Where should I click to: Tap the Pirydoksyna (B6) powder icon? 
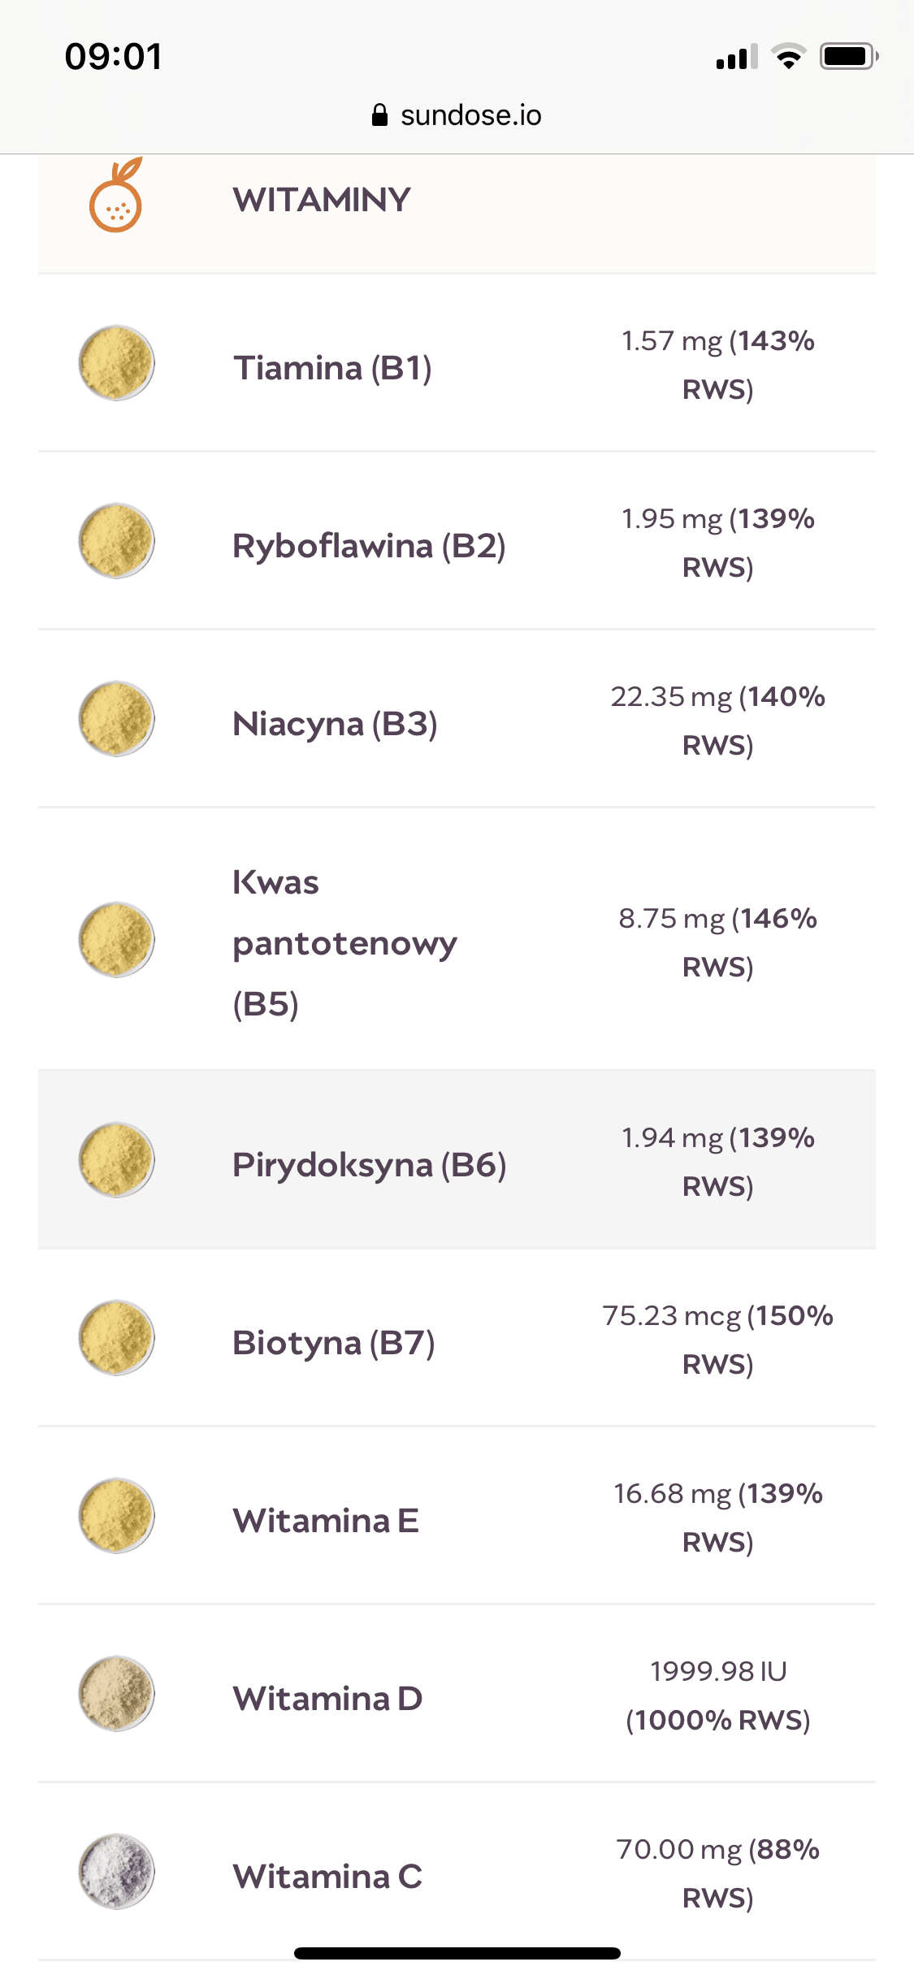(x=116, y=1160)
